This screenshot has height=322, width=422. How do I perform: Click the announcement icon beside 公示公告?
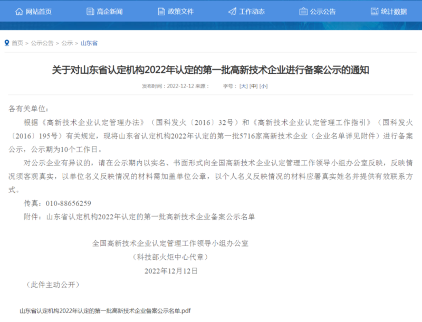point(303,11)
